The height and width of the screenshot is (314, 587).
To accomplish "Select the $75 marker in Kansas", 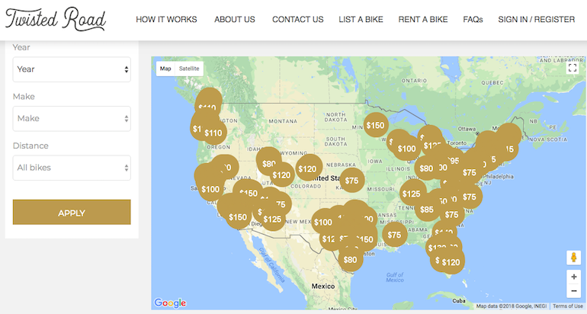I will point(351,181).
